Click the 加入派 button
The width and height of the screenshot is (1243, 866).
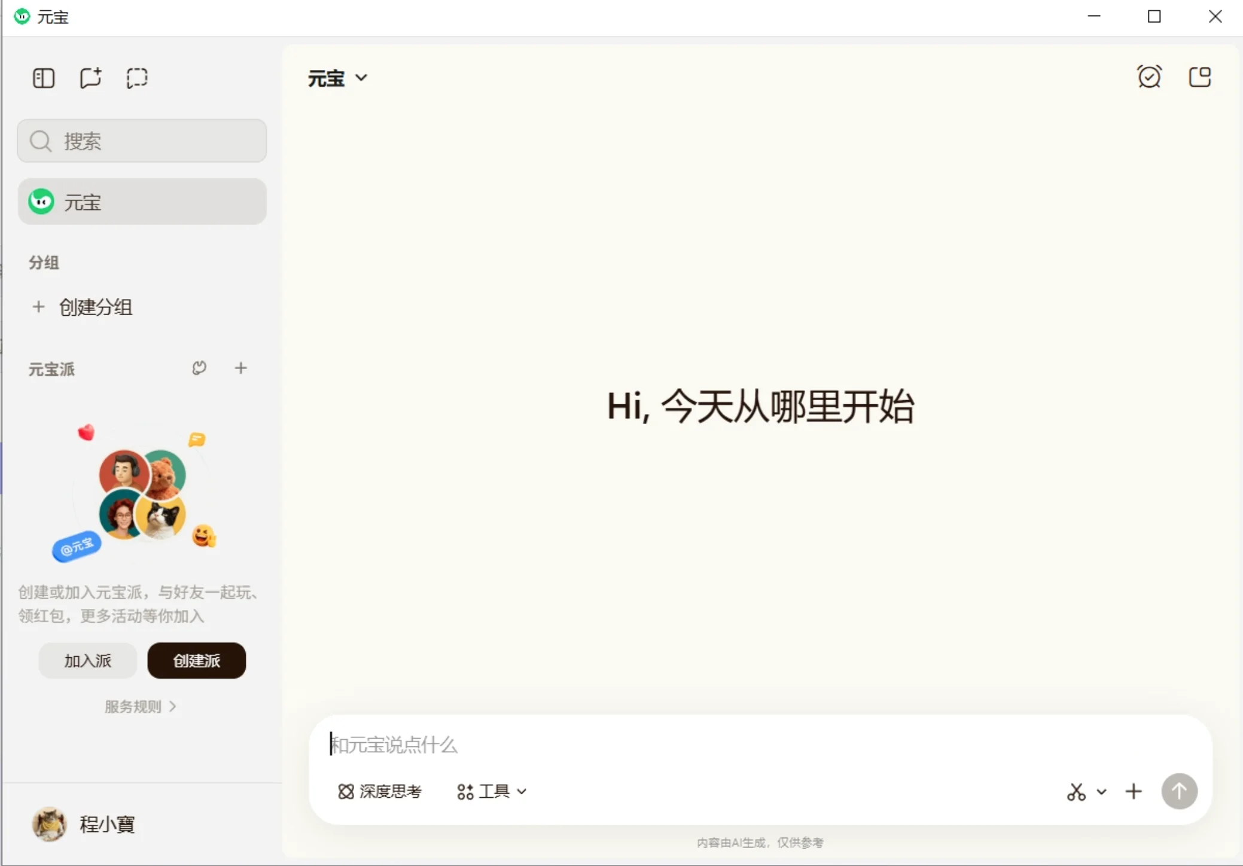click(88, 661)
